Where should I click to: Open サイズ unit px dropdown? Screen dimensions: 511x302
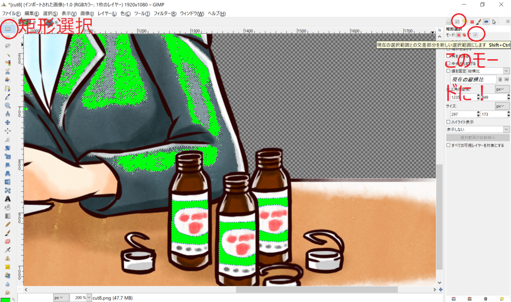[502, 106]
